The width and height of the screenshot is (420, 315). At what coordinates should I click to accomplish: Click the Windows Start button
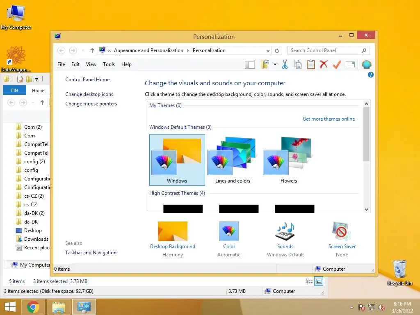point(10,307)
